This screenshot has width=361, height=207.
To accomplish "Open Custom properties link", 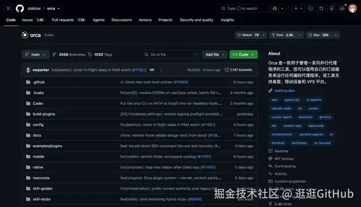I will tap(290, 182).
